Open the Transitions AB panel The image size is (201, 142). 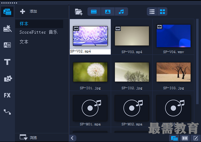[x=7, y=45]
